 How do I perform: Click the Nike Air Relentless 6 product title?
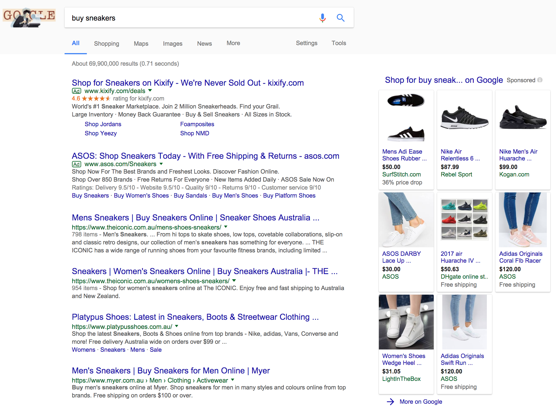(x=460, y=155)
